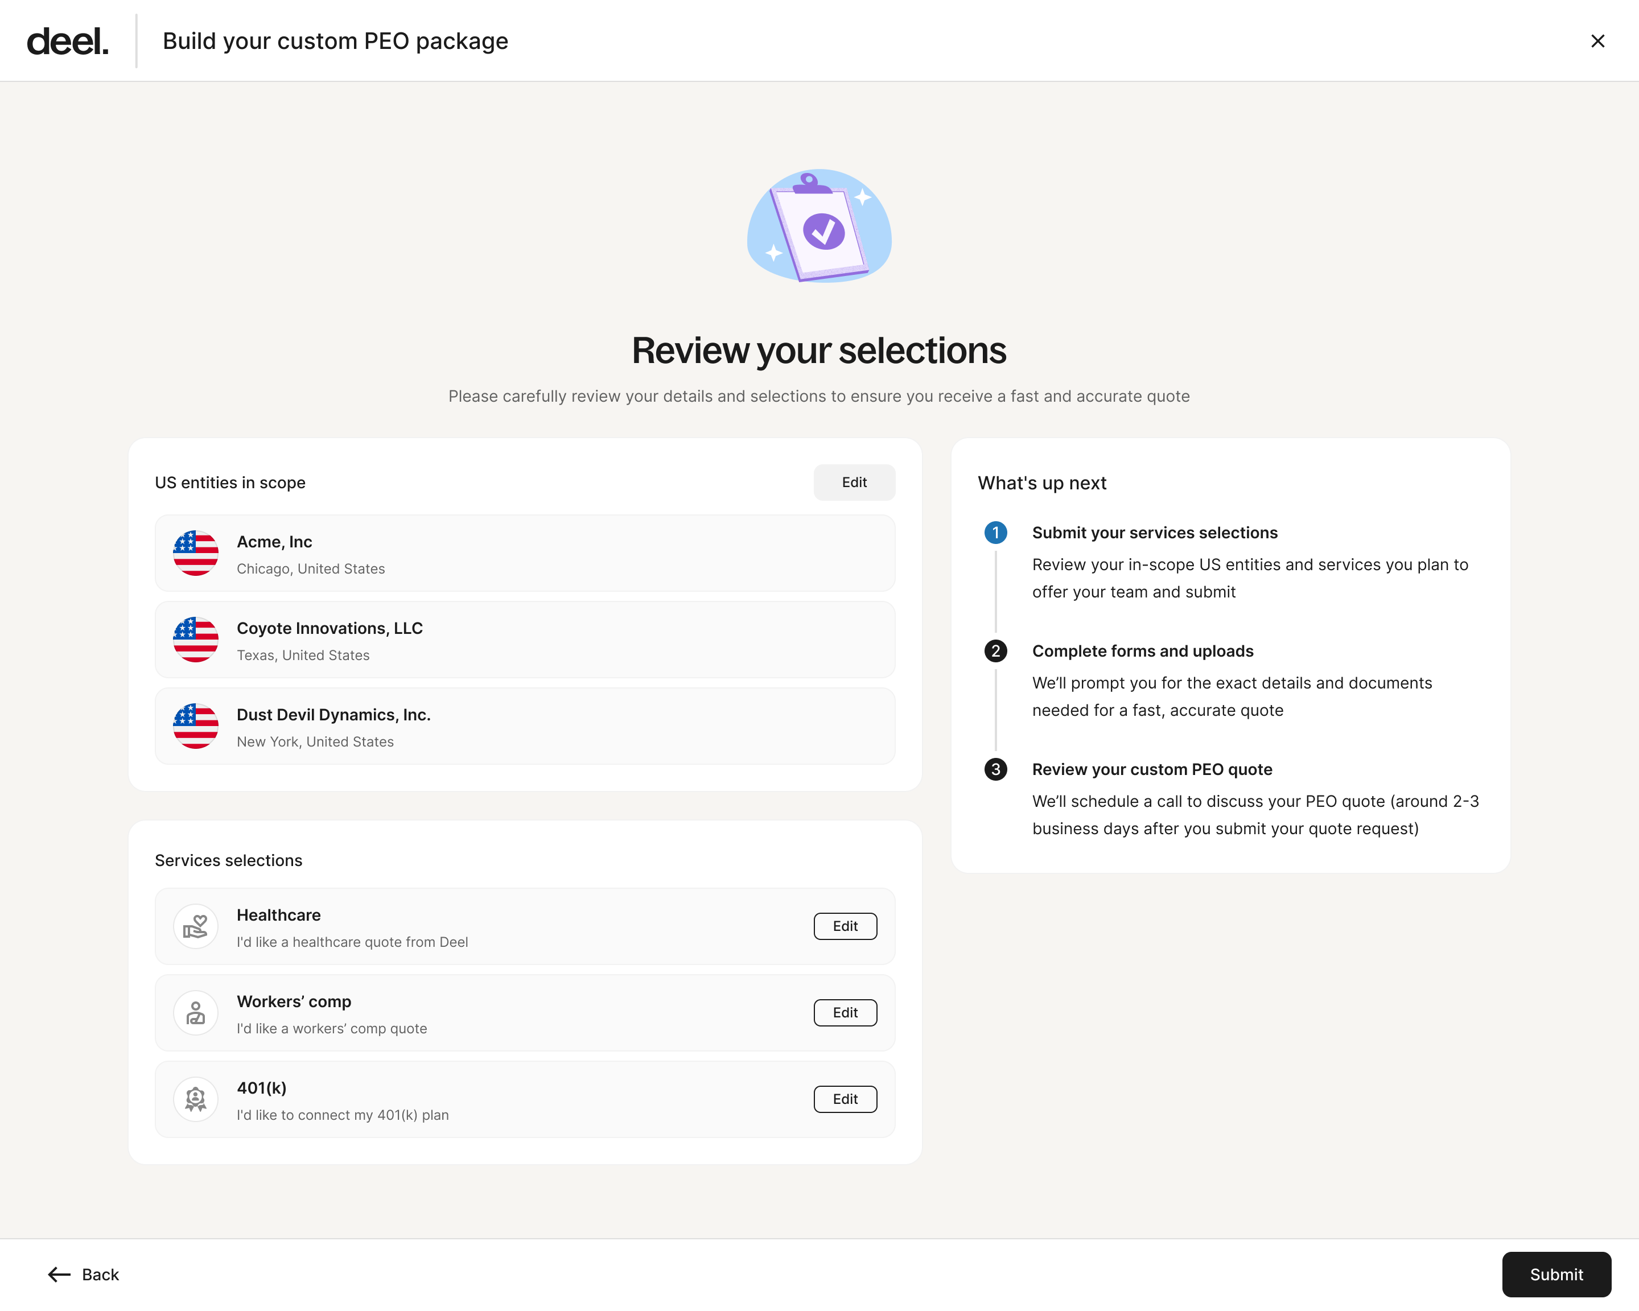
Task: Edit US entities in scope
Action: (854, 483)
